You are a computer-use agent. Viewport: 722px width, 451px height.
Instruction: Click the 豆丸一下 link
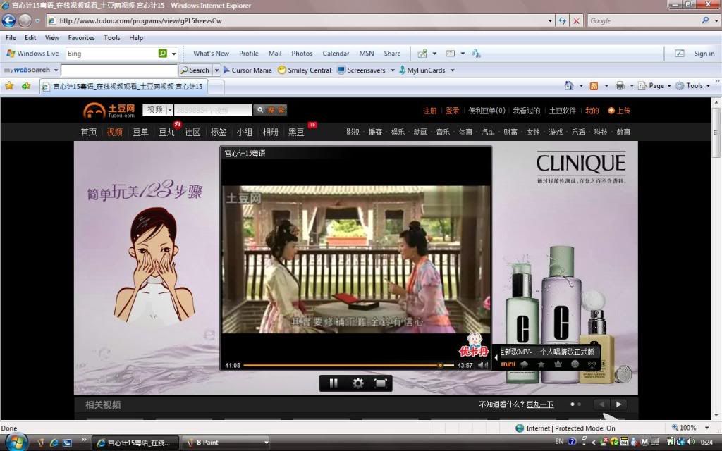pyautogui.click(x=540, y=404)
